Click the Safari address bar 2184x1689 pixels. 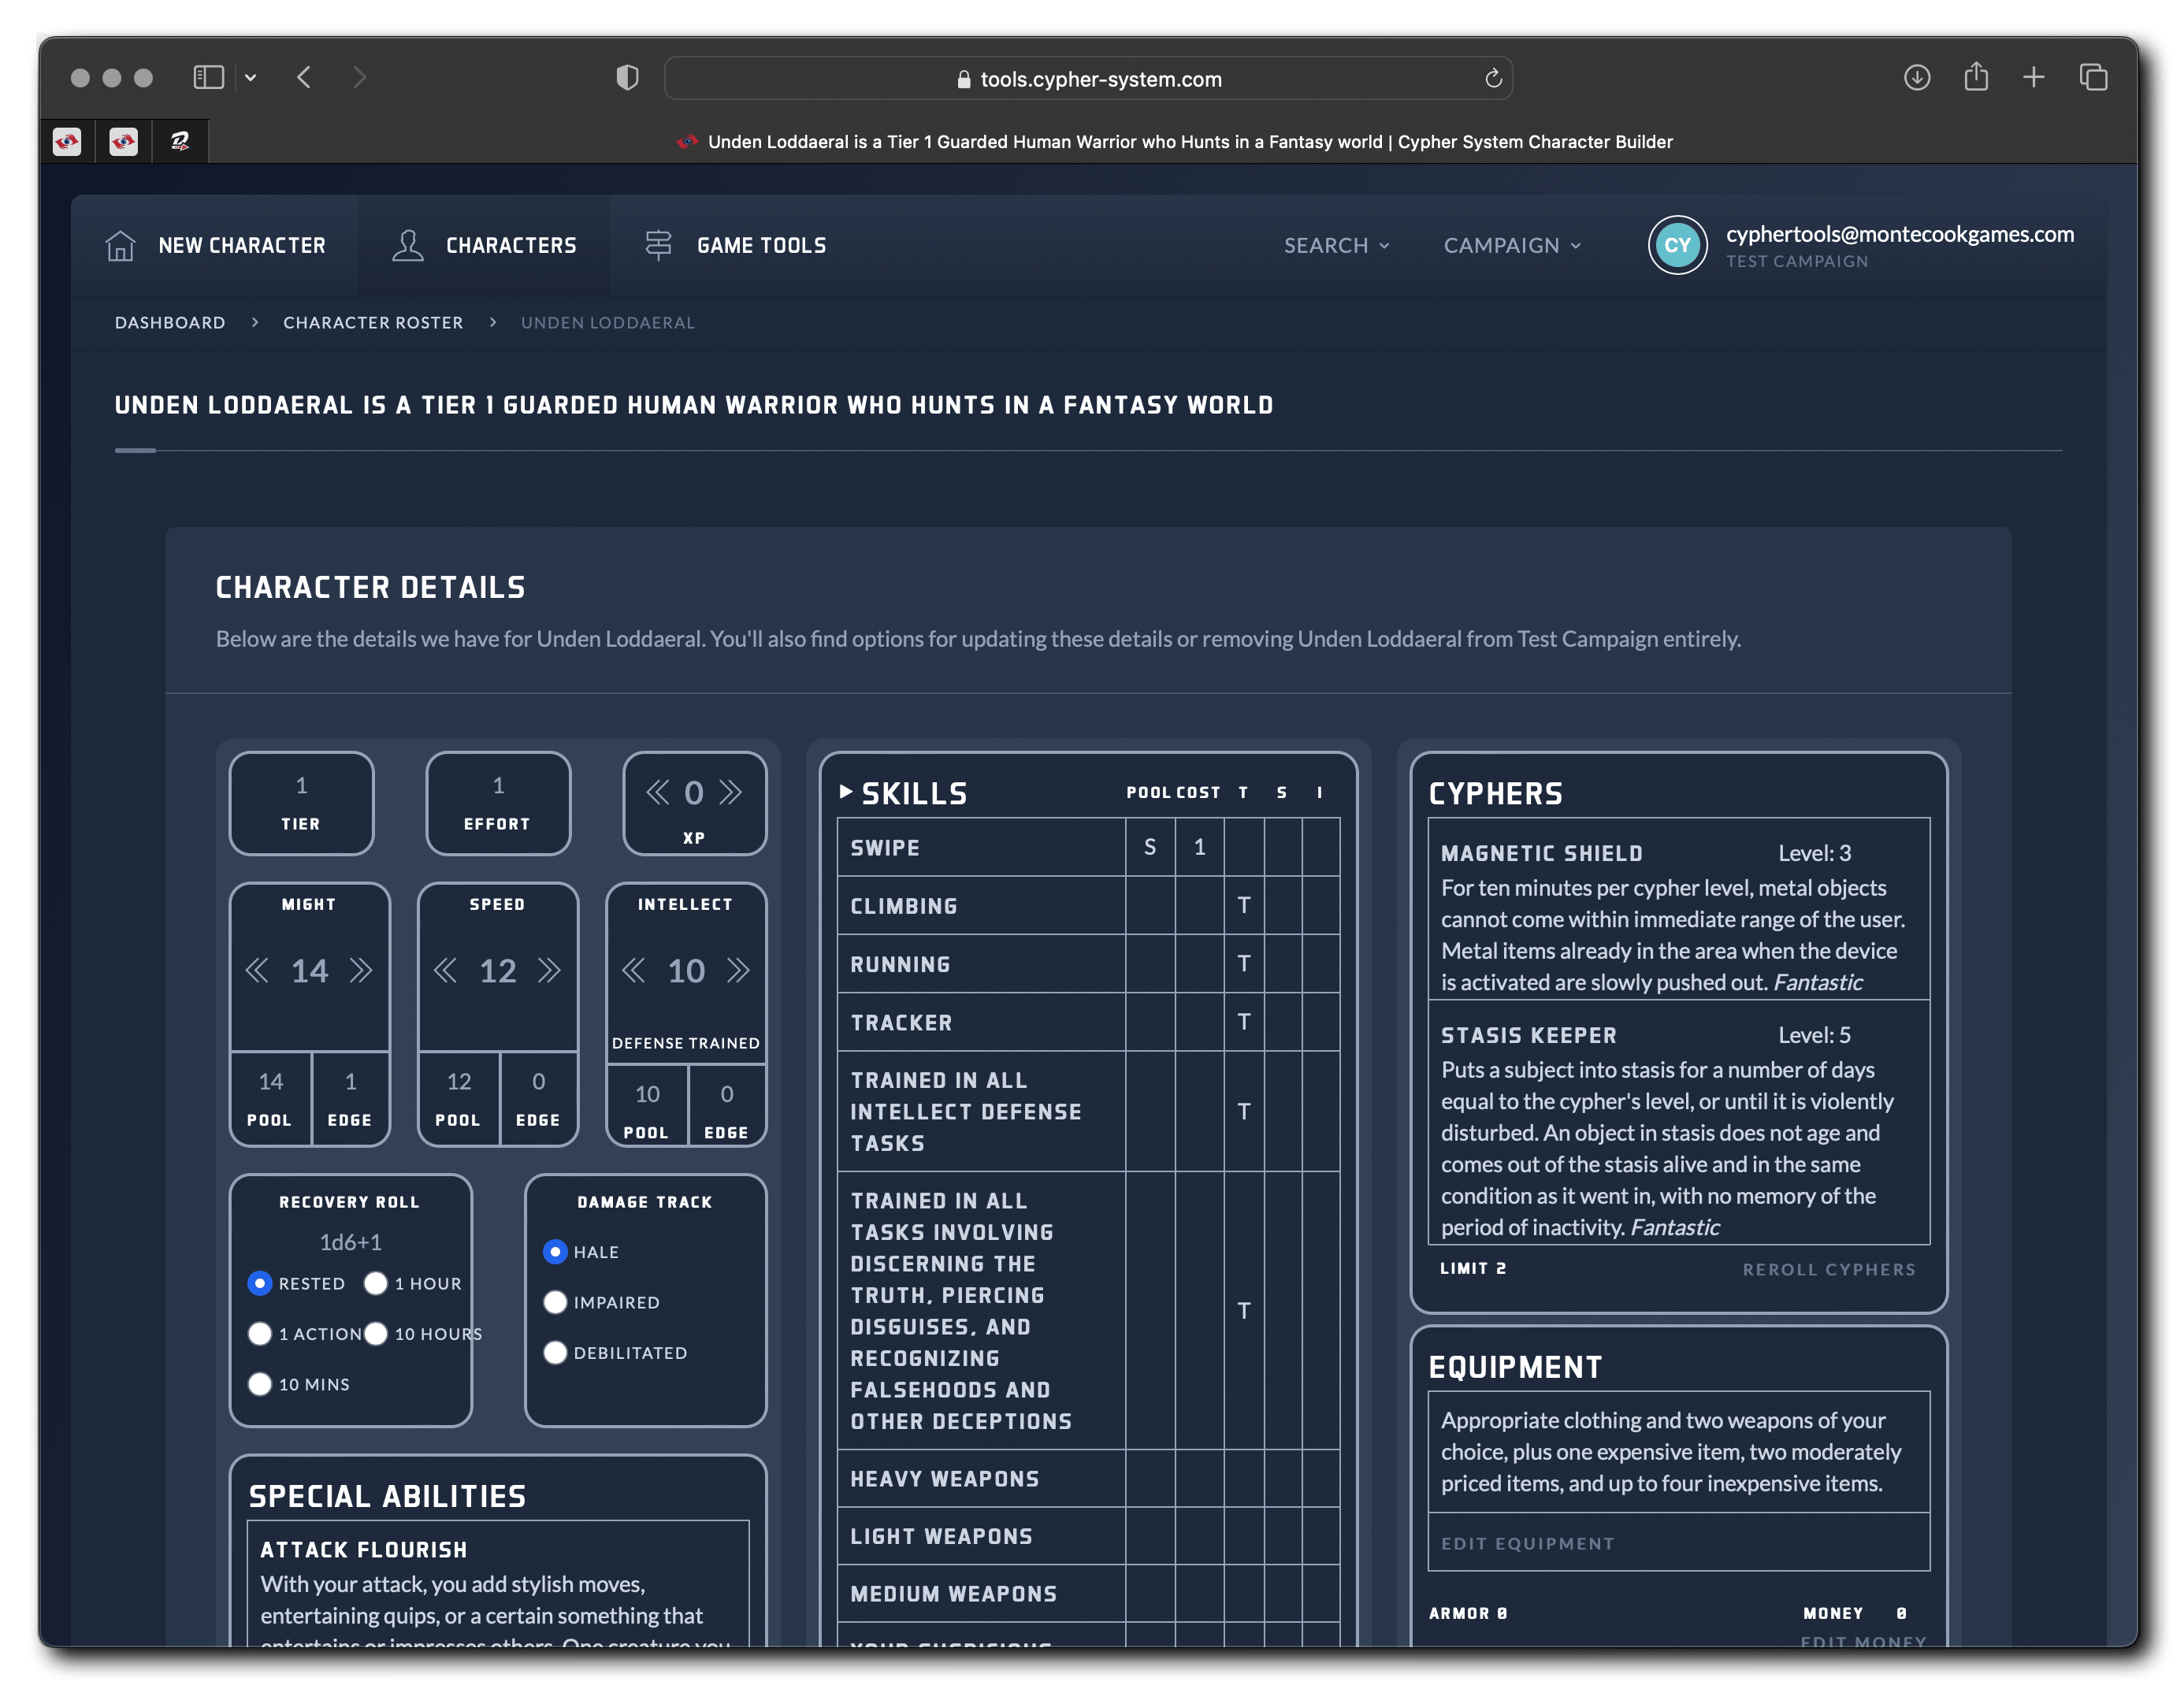(1088, 79)
